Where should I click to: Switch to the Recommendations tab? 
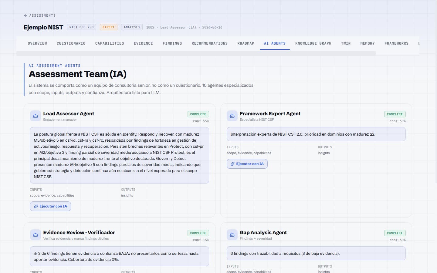click(210, 43)
